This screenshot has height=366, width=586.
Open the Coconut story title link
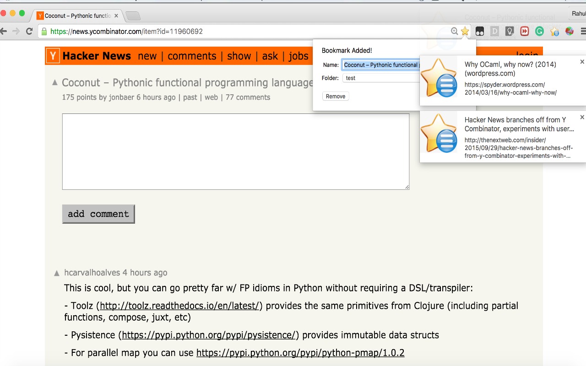(187, 83)
